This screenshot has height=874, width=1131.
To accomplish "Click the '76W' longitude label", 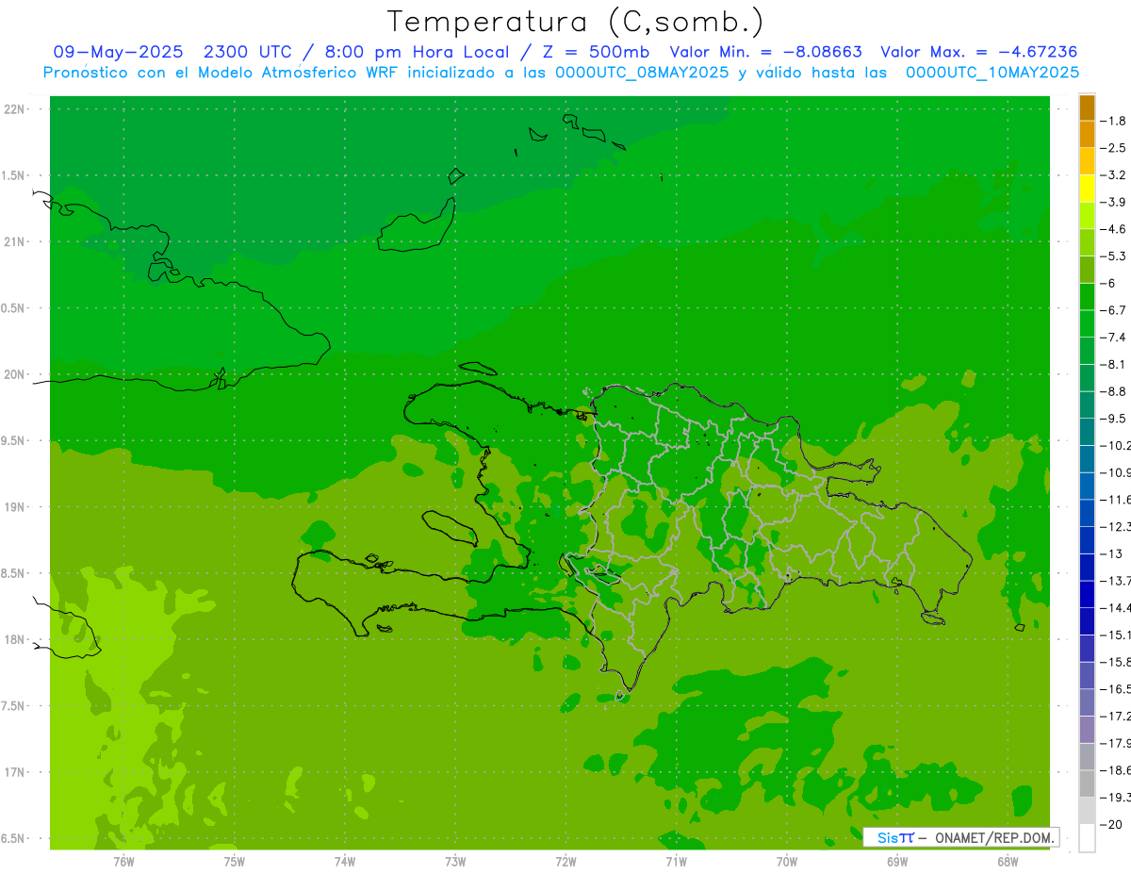I will pos(123,862).
